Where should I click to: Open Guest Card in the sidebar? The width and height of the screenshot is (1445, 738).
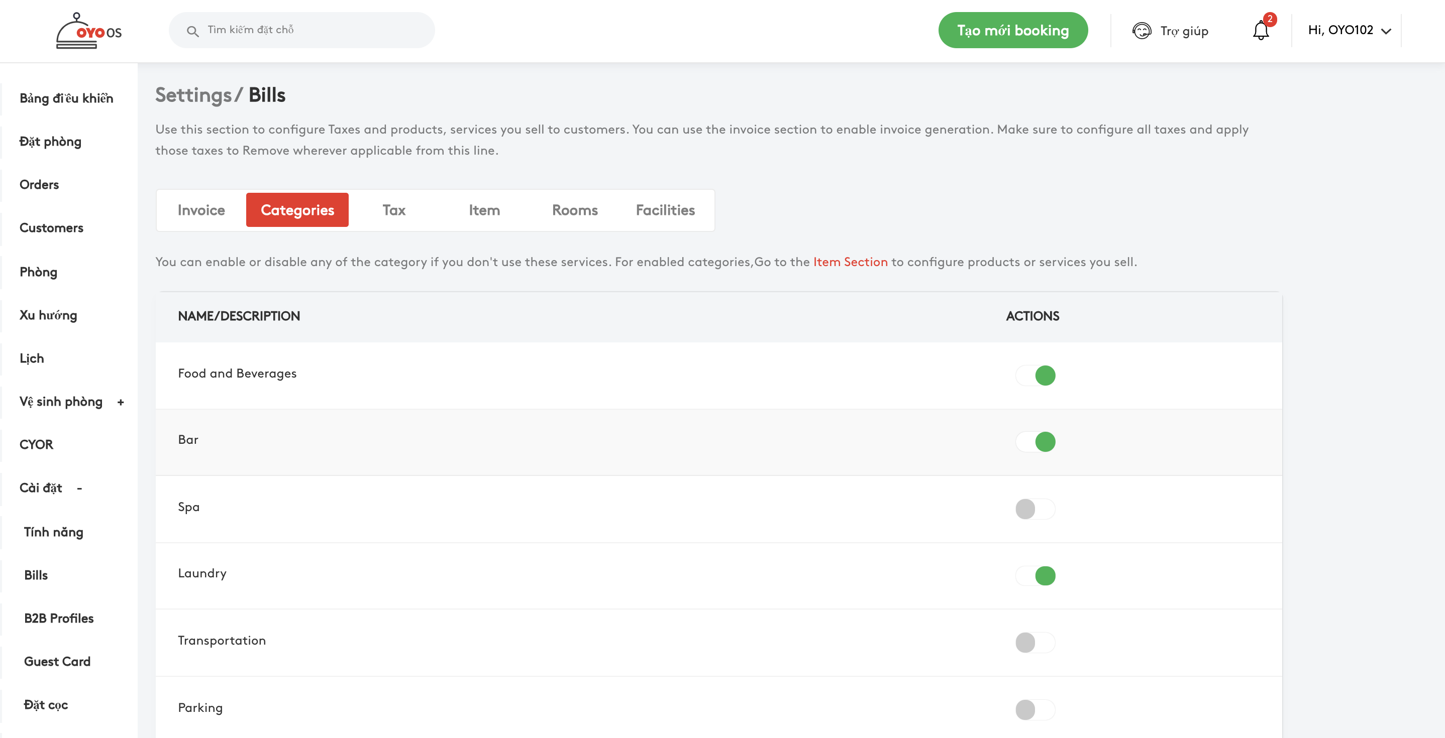(57, 661)
